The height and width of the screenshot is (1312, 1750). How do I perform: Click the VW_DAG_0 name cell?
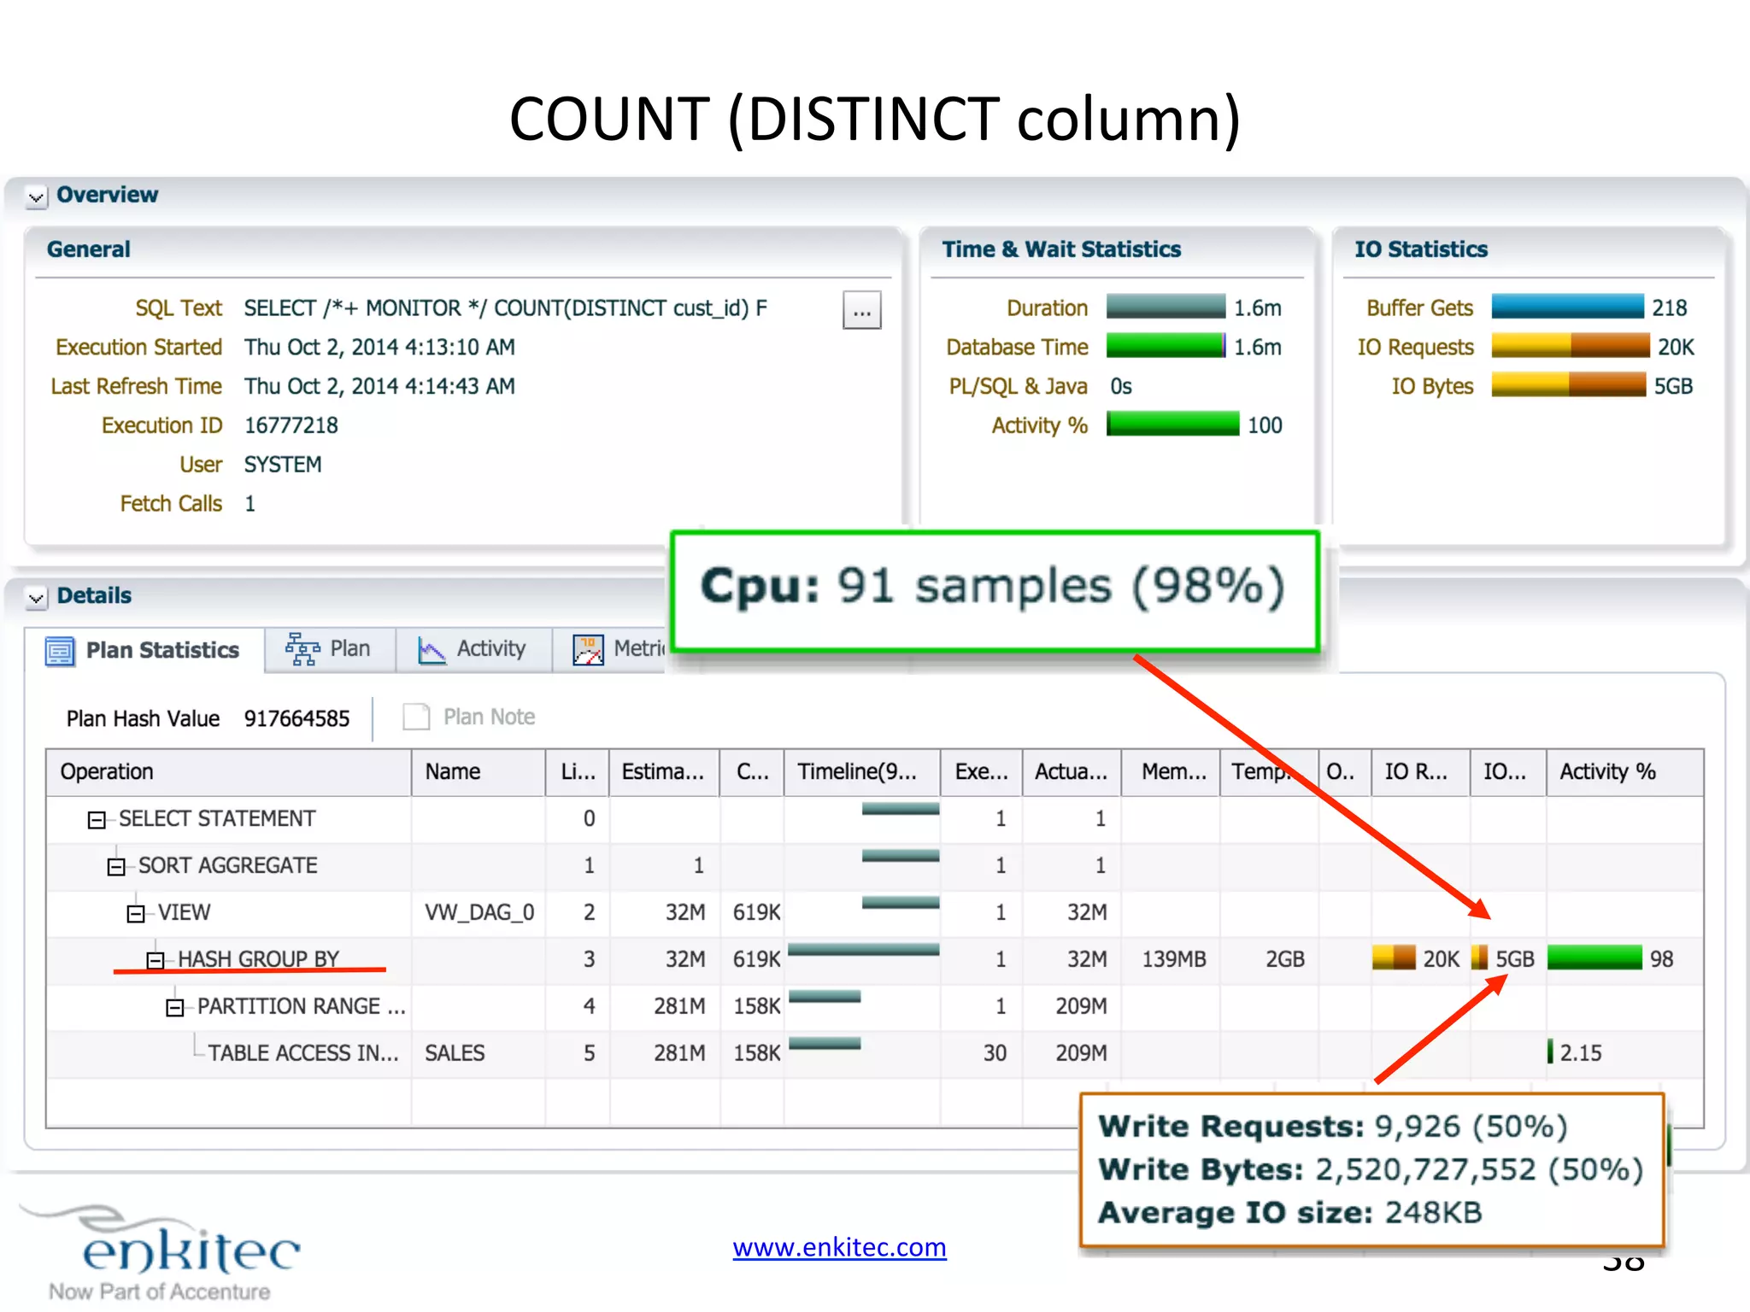pyautogui.click(x=479, y=913)
